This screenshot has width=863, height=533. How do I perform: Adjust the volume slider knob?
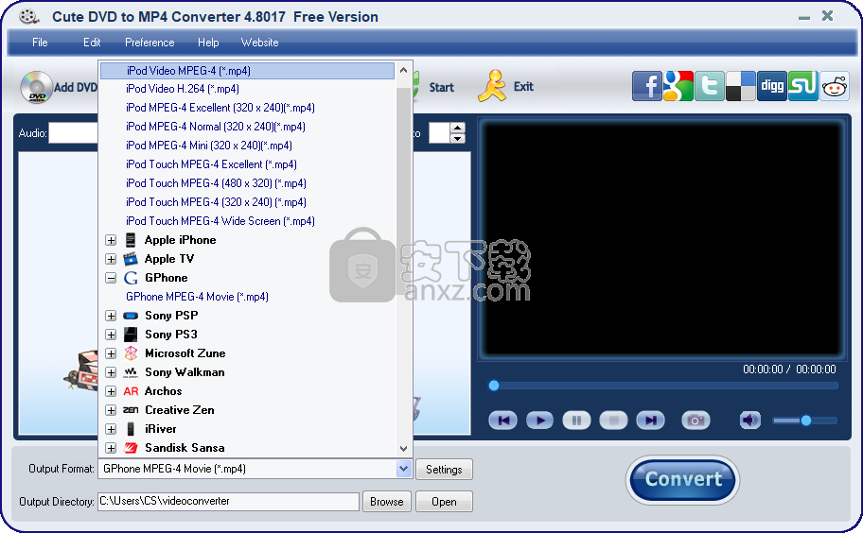(806, 421)
